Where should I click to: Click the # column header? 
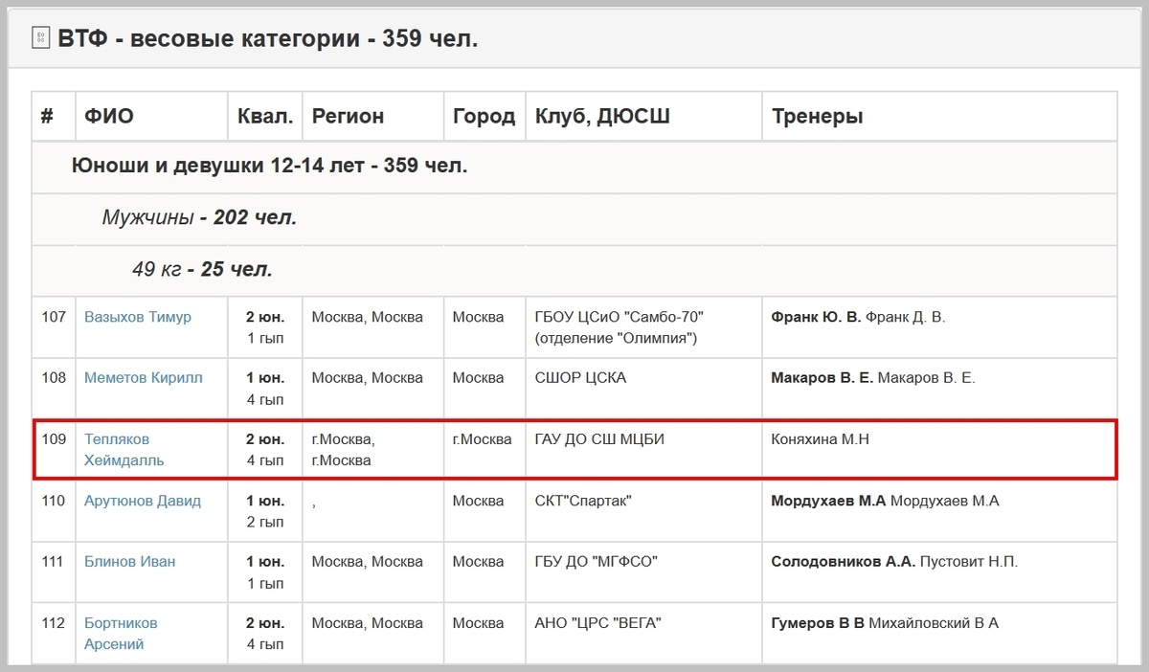point(54,116)
